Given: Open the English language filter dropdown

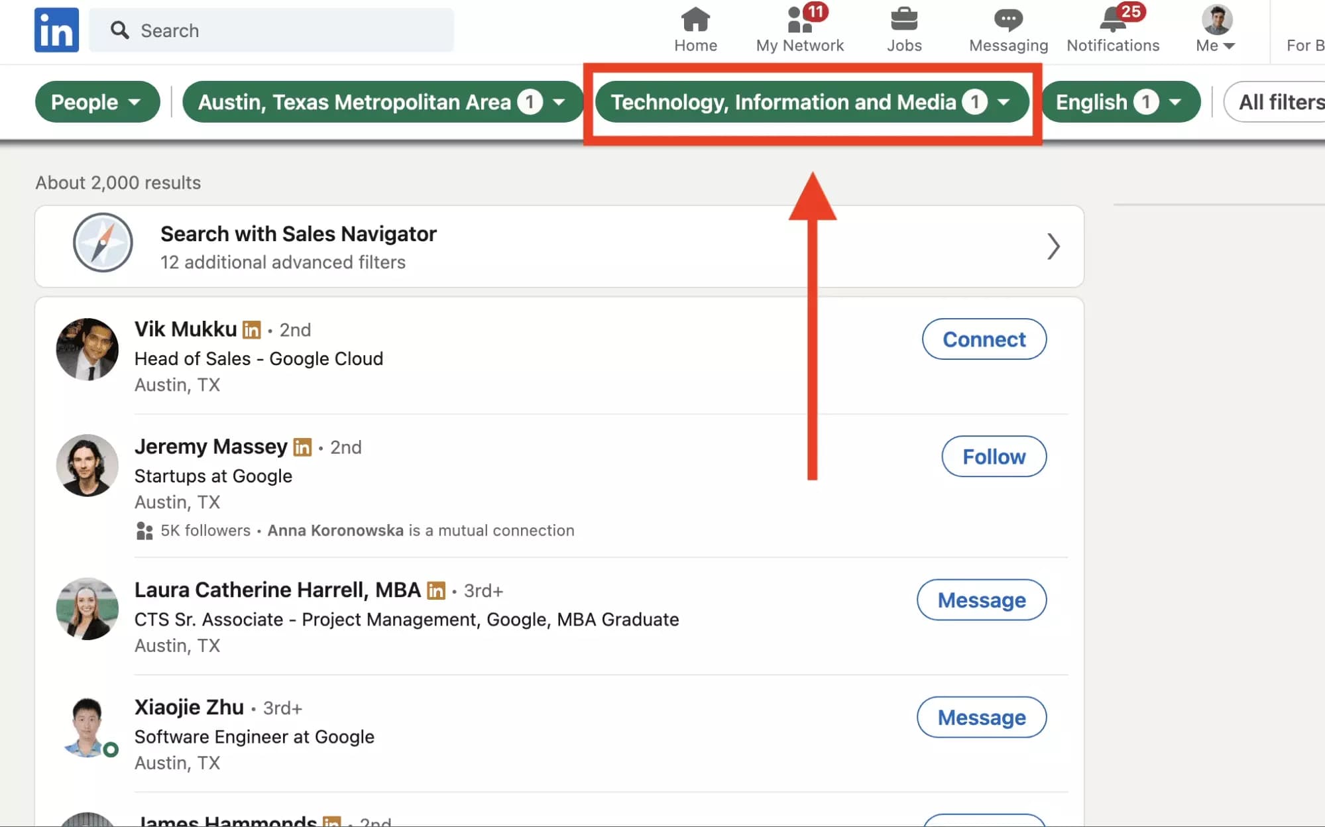Looking at the screenshot, I should coord(1119,101).
